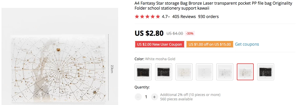
Task: Select the highlighted White mosha Gold swatch
Action: 245,72
